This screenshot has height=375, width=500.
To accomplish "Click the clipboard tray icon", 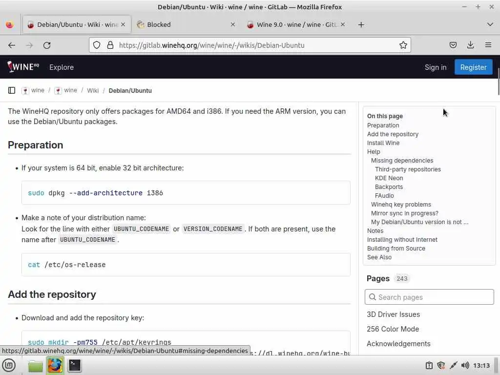I will click(429, 365).
